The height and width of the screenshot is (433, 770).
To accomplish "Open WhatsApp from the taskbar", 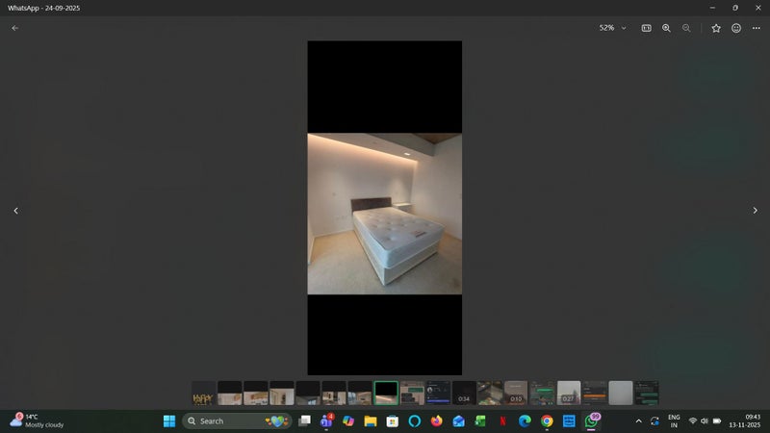I will click(x=592, y=420).
